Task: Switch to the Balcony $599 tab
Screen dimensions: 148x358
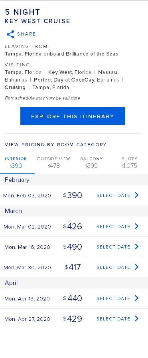Action: point(91,162)
